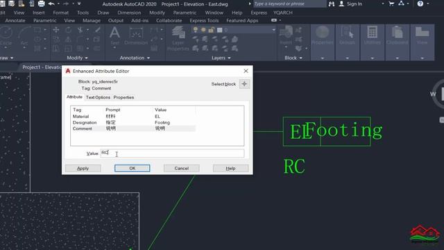The width and height of the screenshot is (444, 250).
Task: Open the Insert menu
Action: pos(39,12)
